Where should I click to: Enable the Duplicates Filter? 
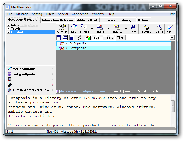[x=100, y=38]
